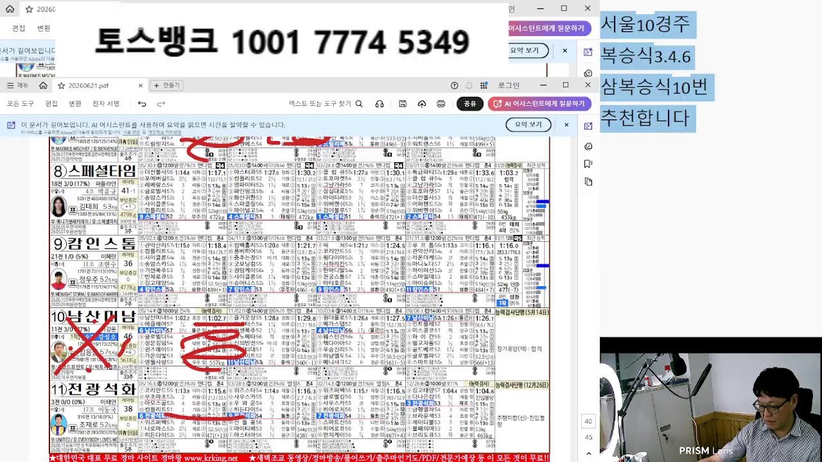The width and height of the screenshot is (822, 462).
Task: Click the cloud upload icon
Action: [x=422, y=103]
